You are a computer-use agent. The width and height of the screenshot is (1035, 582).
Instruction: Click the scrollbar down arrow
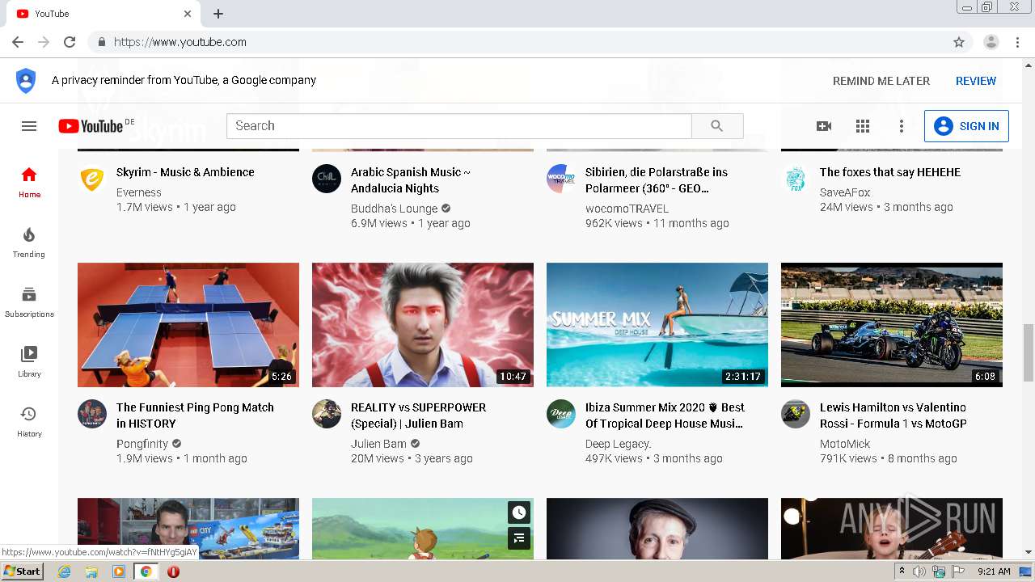pyautogui.click(x=1029, y=553)
